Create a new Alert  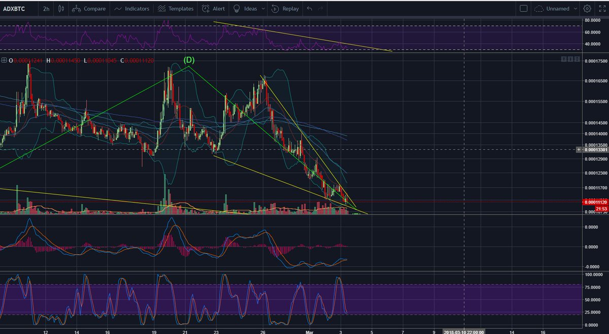pos(213,9)
